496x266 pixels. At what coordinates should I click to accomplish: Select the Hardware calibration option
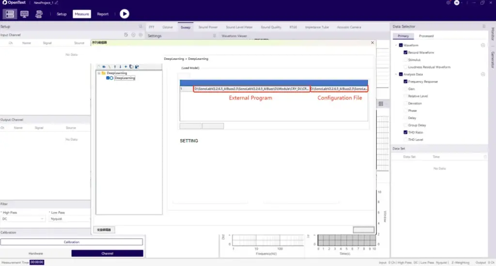[x=35, y=253]
